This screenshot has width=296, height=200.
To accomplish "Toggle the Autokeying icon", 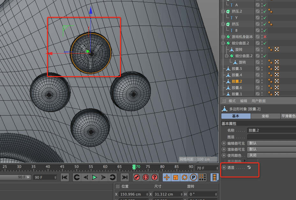I will pyautogui.click(x=145, y=177).
